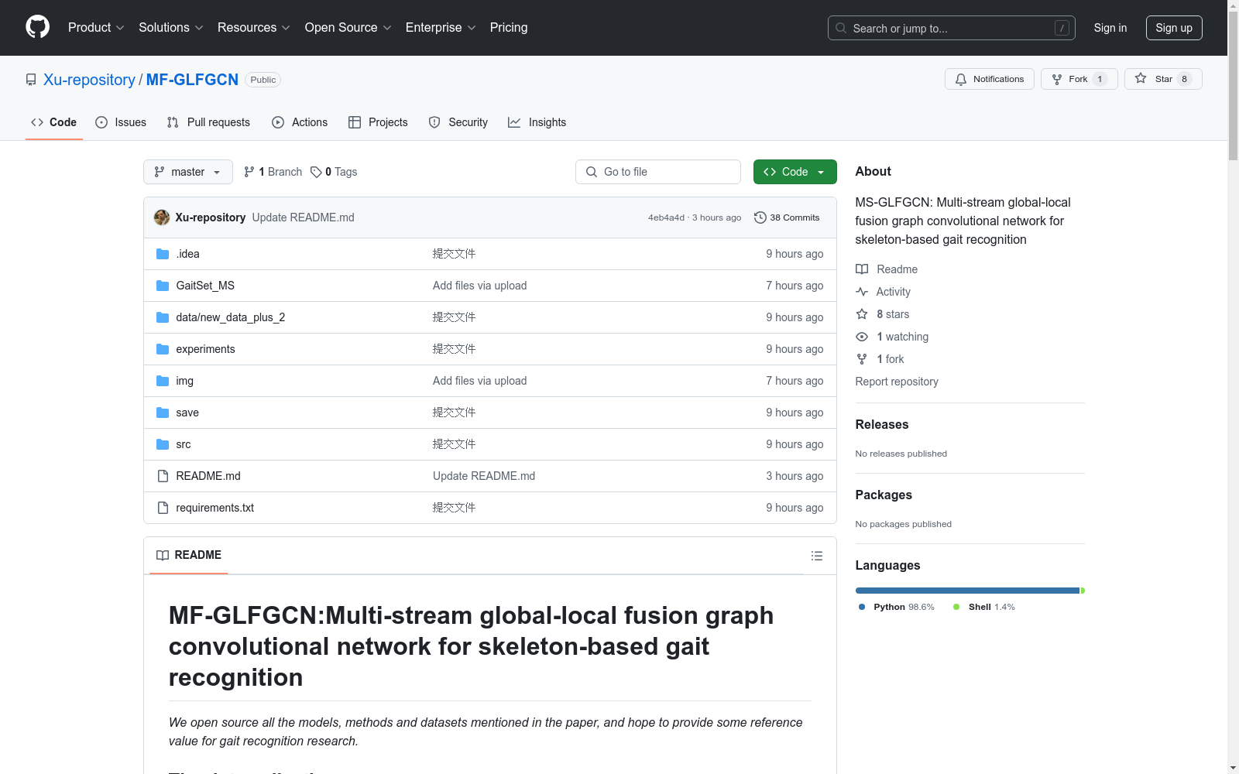The width and height of the screenshot is (1239, 774).
Task: Expand the Solutions menu
Action: tap(171, 27)
